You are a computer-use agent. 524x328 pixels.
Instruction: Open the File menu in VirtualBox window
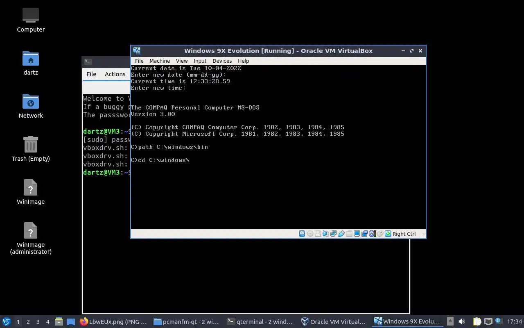tap(139, 61)
